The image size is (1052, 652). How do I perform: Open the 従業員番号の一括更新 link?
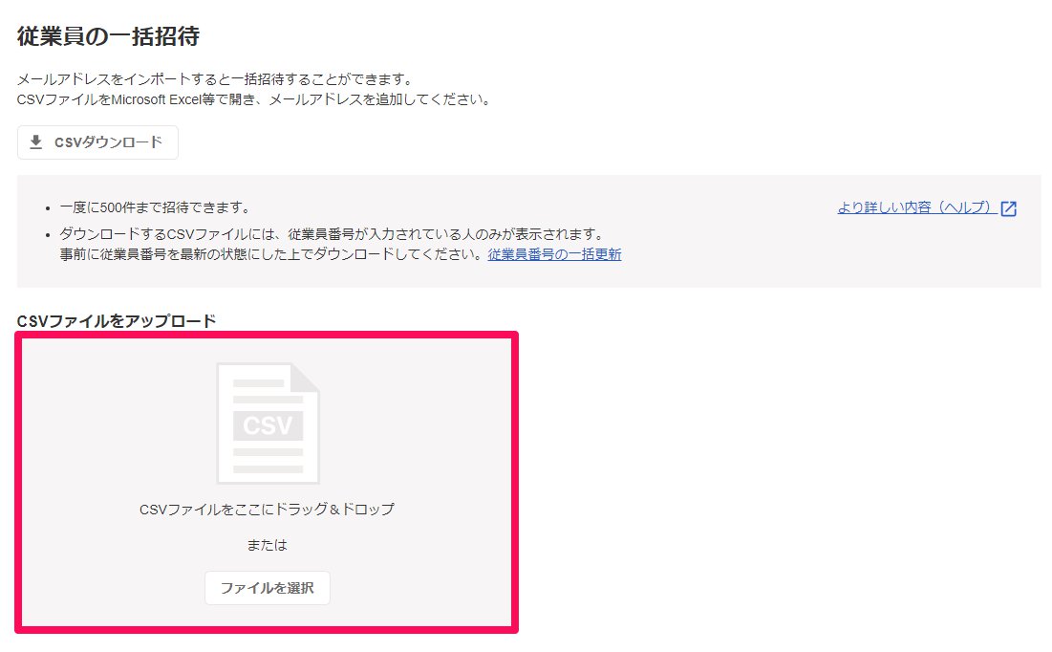tap(554, 254)
